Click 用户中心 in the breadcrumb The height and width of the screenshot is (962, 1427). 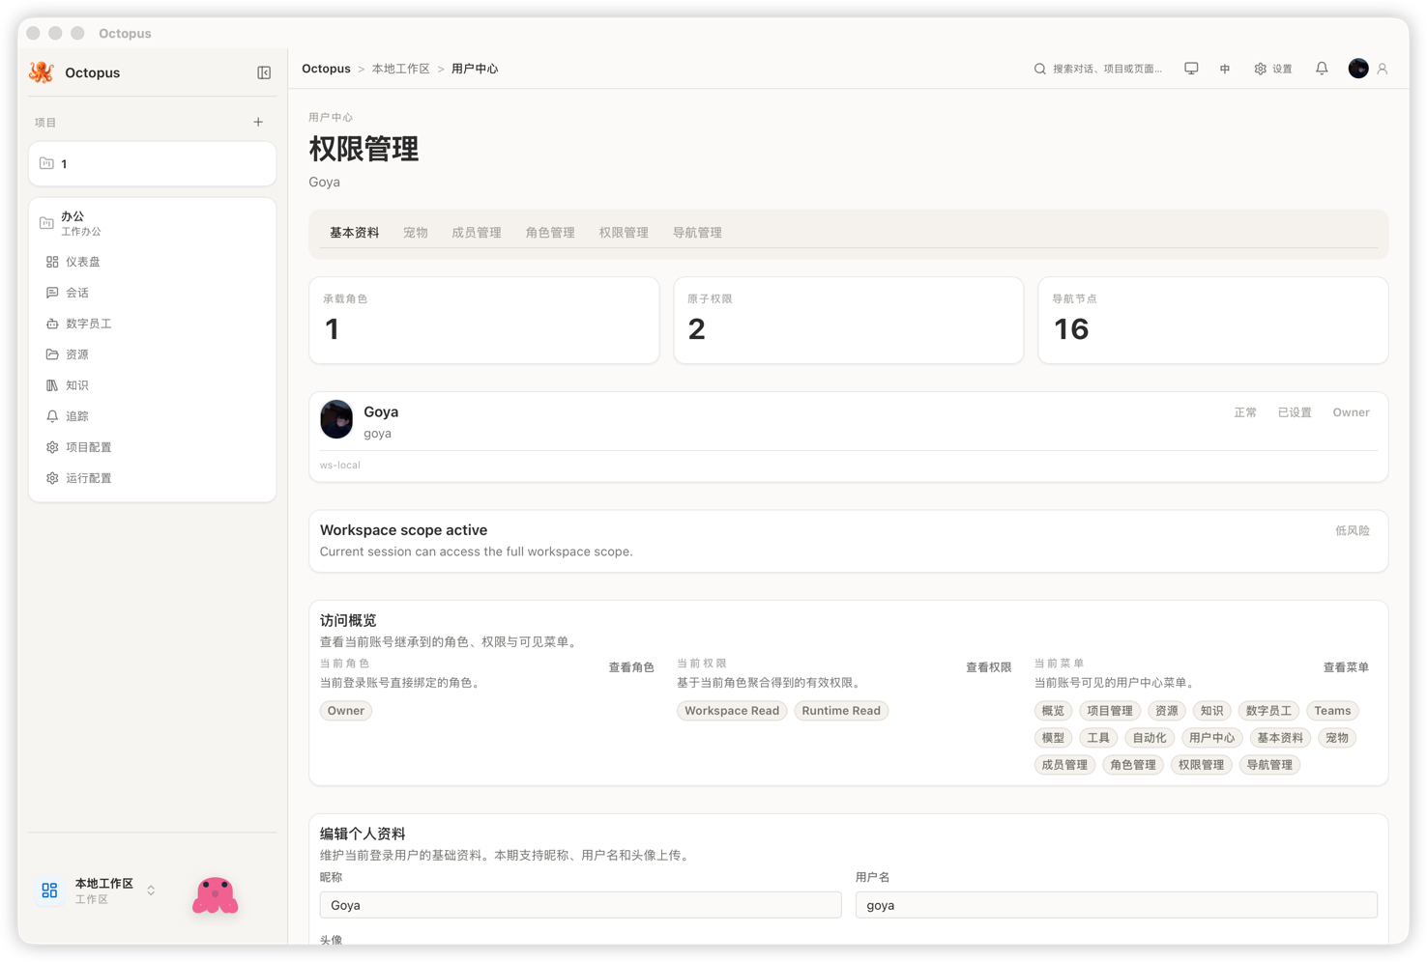coord(475,69)
